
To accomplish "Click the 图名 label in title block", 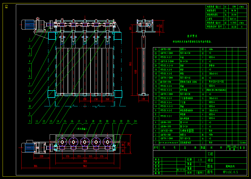I will tap(210, 166).
